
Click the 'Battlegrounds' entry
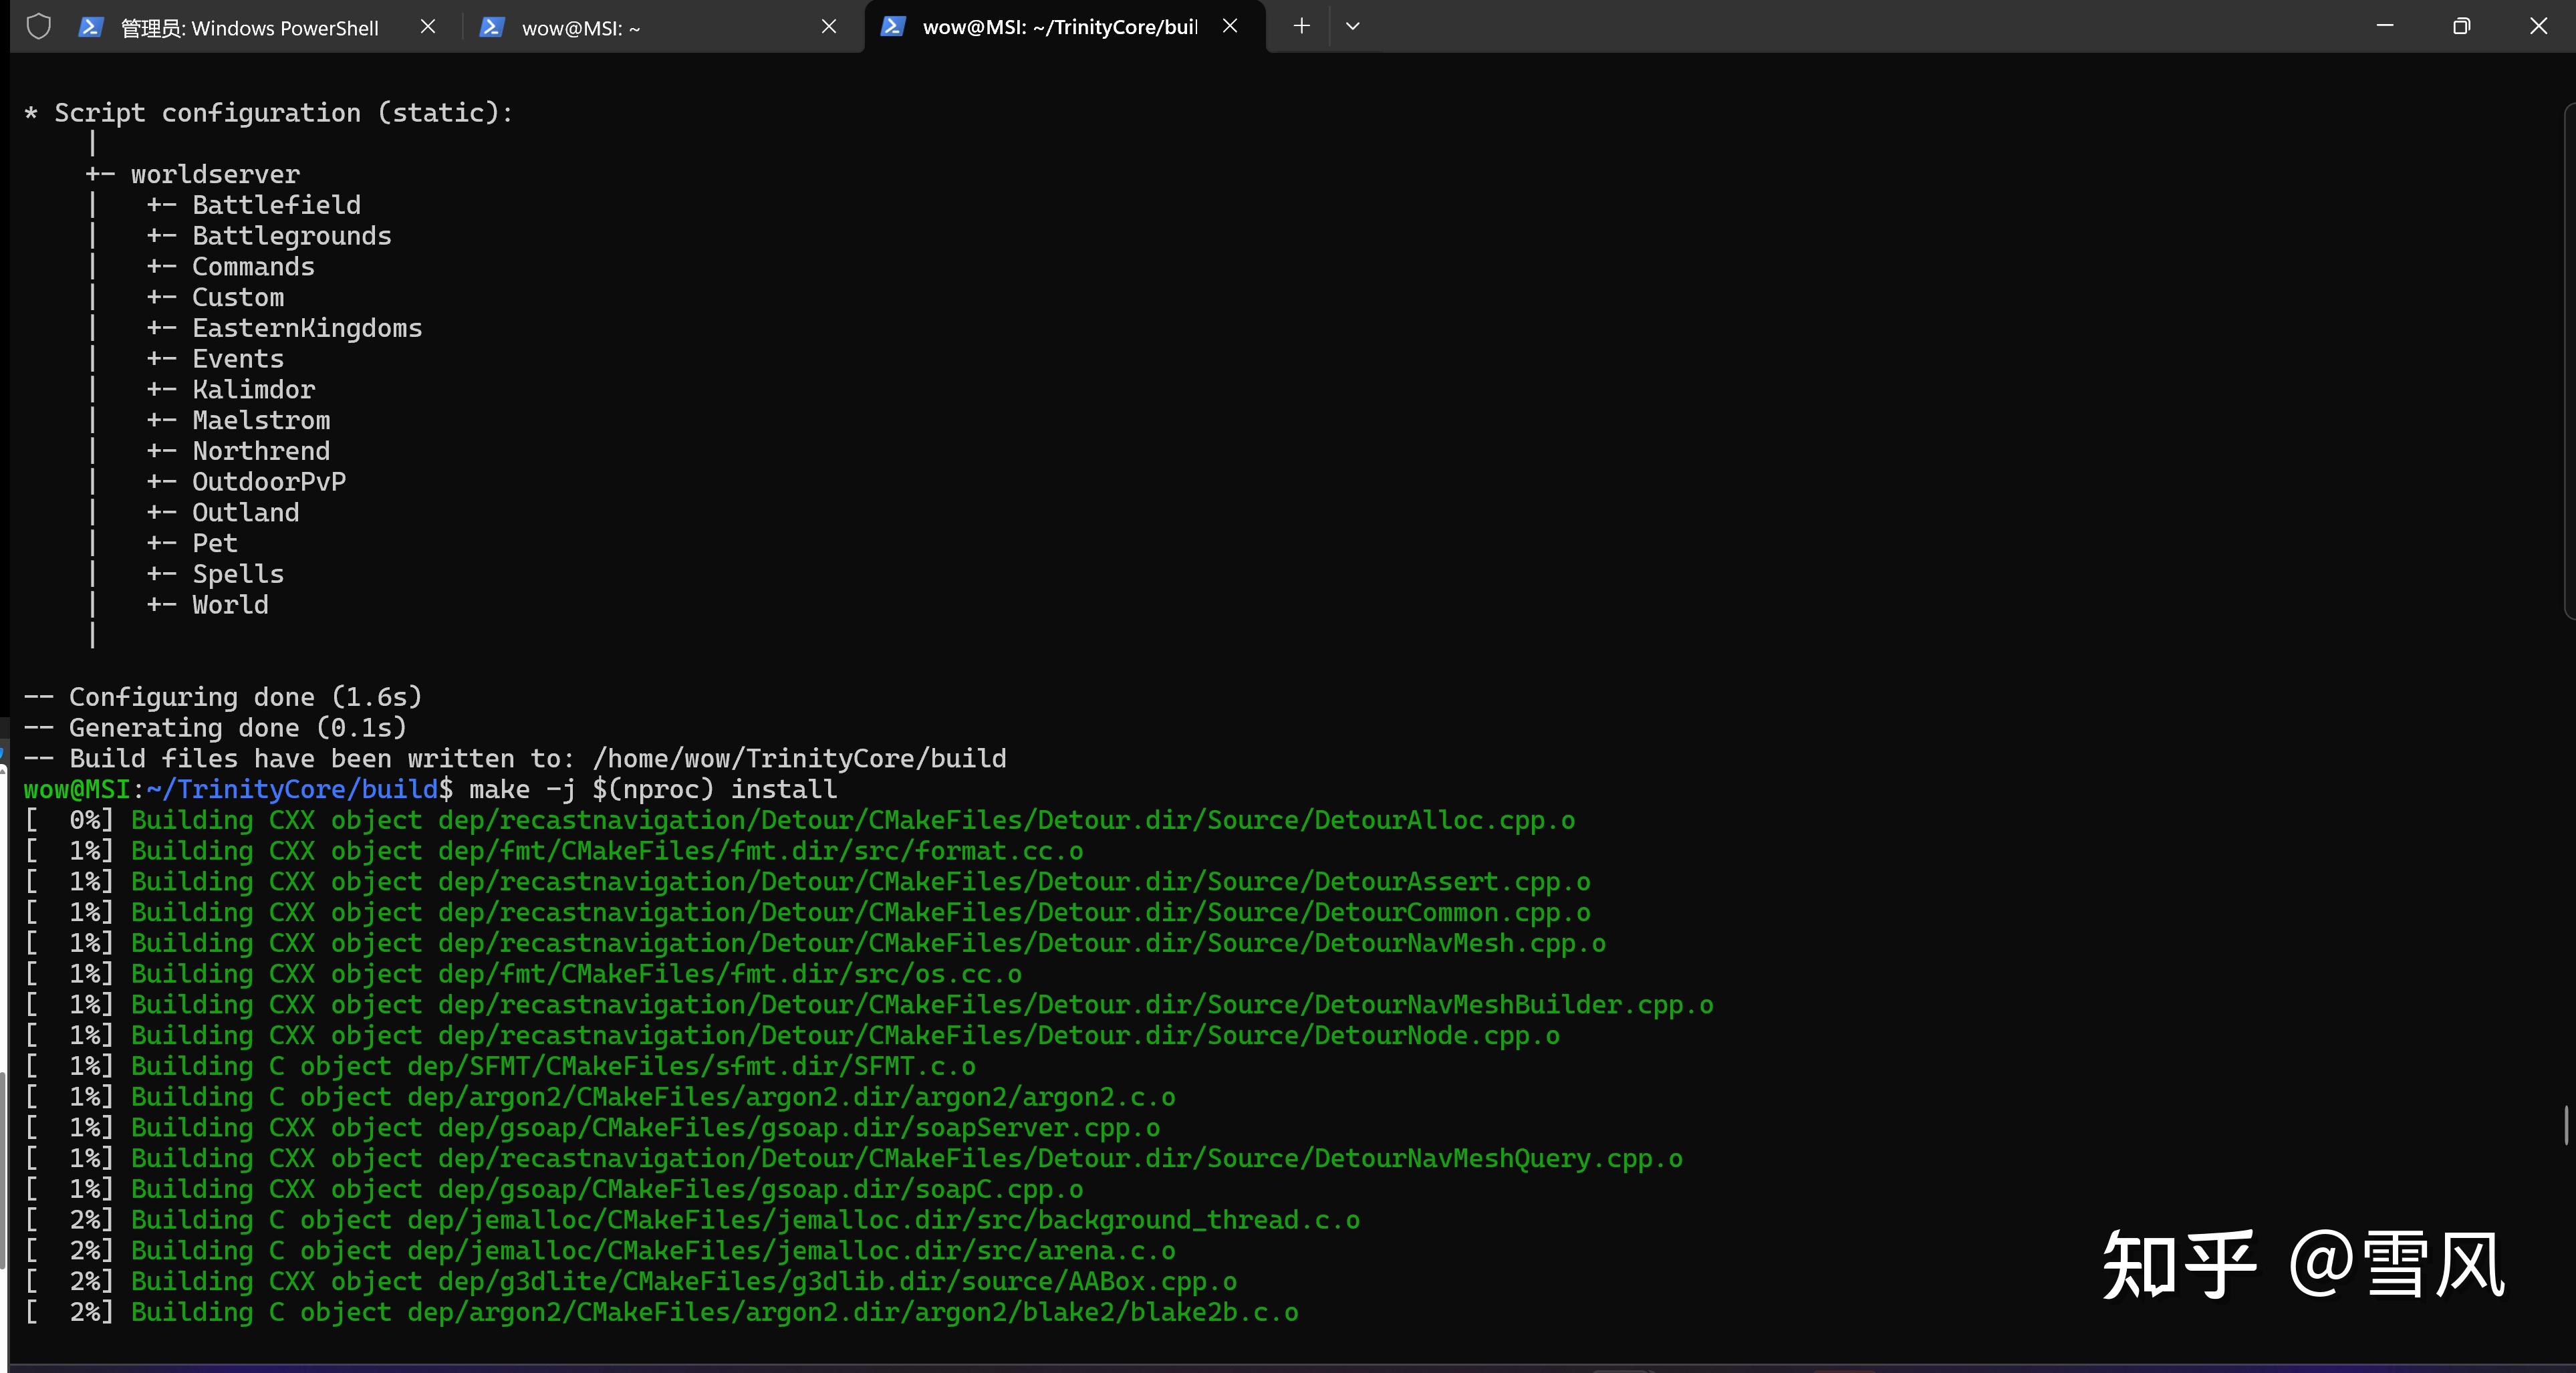pos(292,236)
